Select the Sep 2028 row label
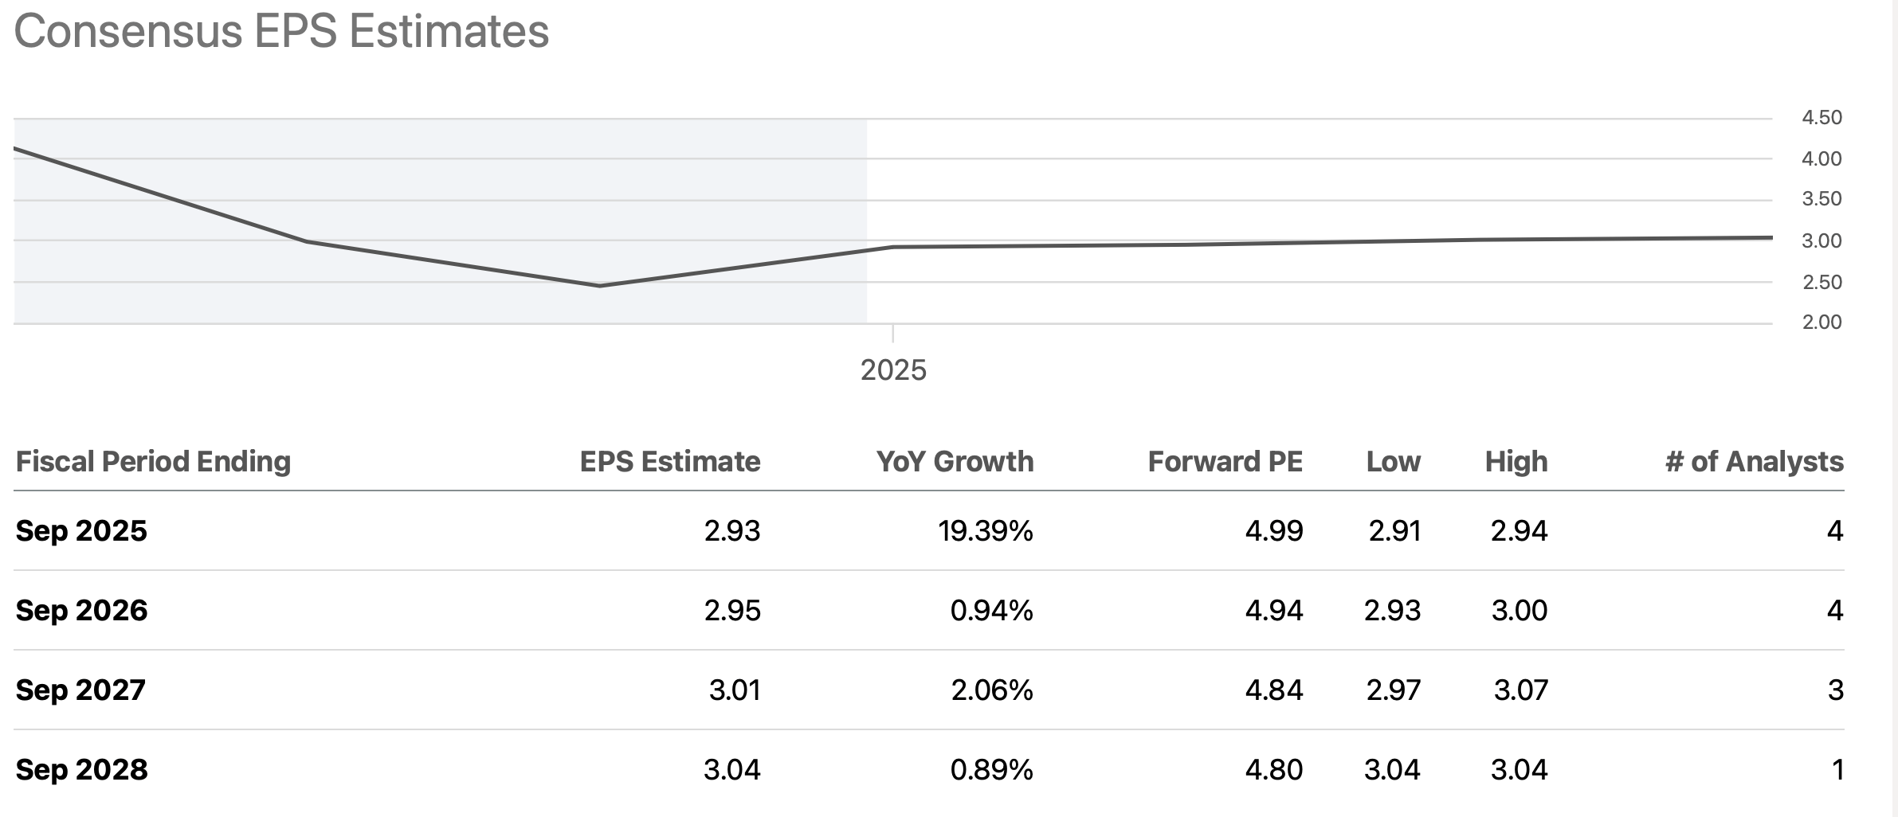This screenshot has width=1898, height=817. point(81,770)
